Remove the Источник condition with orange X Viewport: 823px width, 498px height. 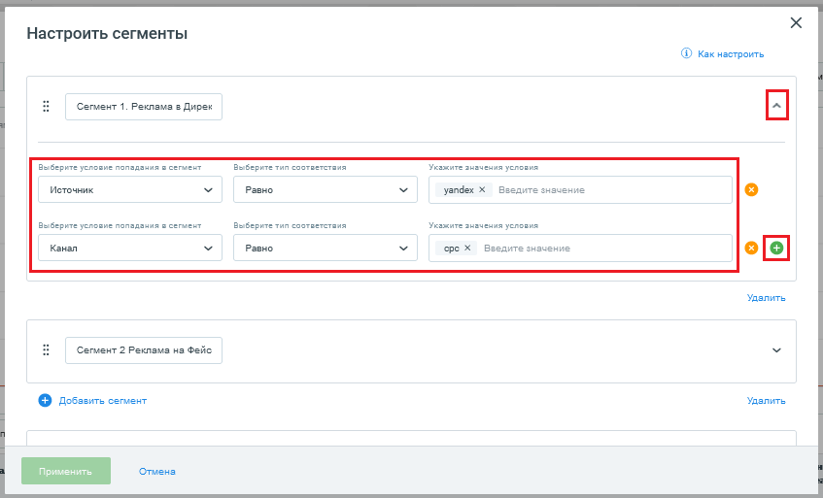[751, 189]
